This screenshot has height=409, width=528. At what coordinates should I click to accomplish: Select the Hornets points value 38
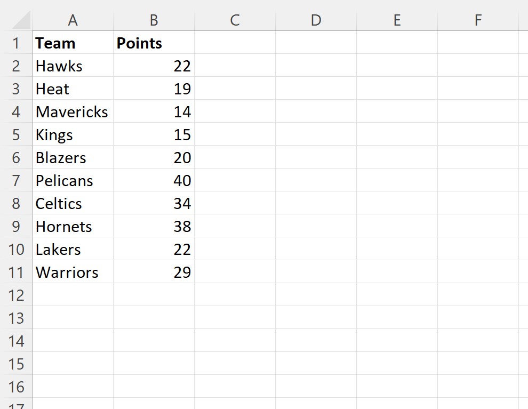pos(154,226)
